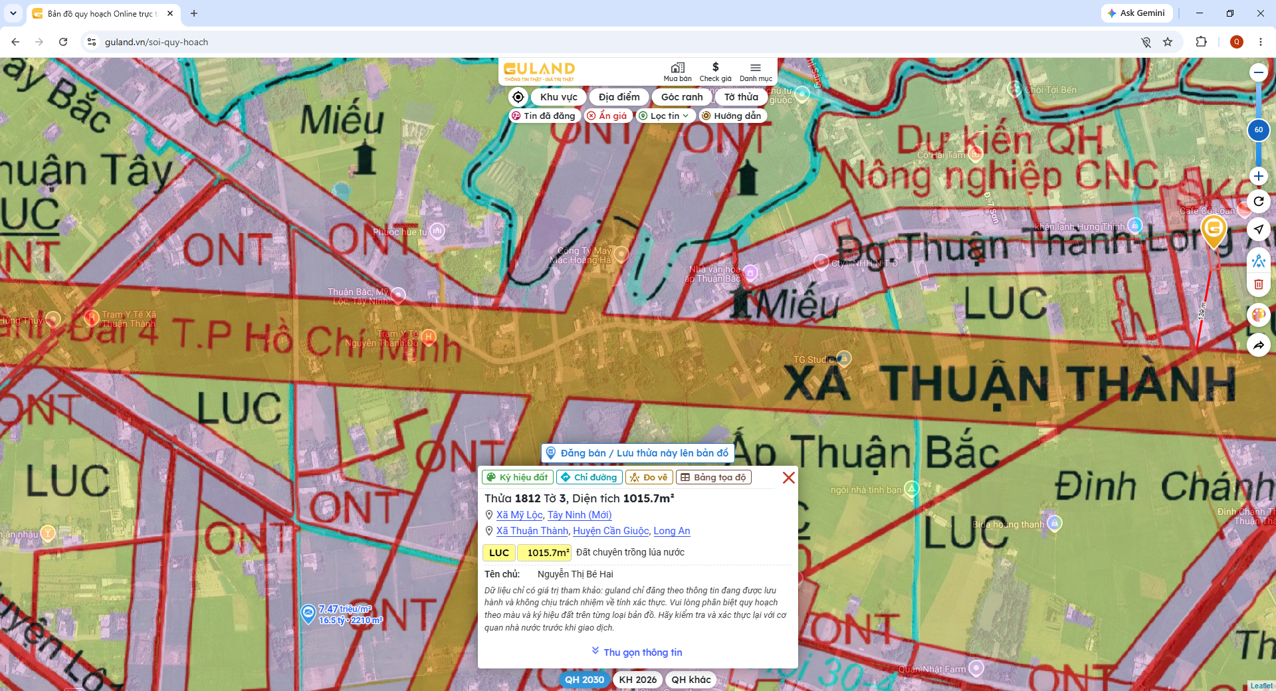Viewport: 1276px width, 691px height.
Task: Toggle Ẩn giá price hiding
Action: point(607,116)
